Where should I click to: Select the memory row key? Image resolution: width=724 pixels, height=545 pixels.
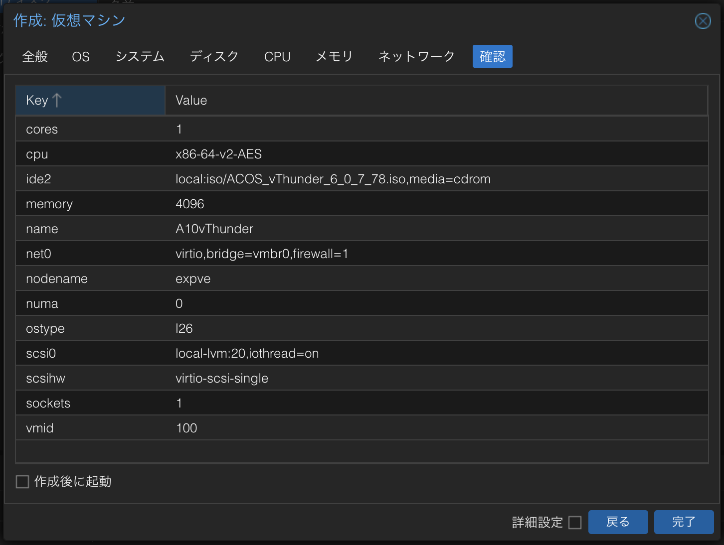(49, 204)
